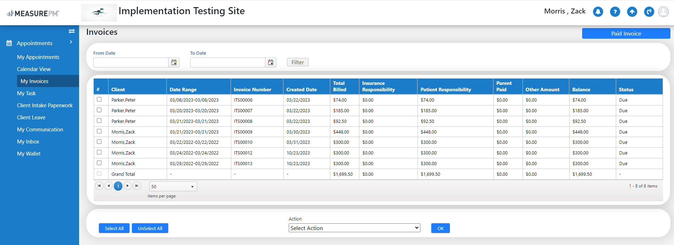Check the box for invoice ITS00007

[99, 110]
